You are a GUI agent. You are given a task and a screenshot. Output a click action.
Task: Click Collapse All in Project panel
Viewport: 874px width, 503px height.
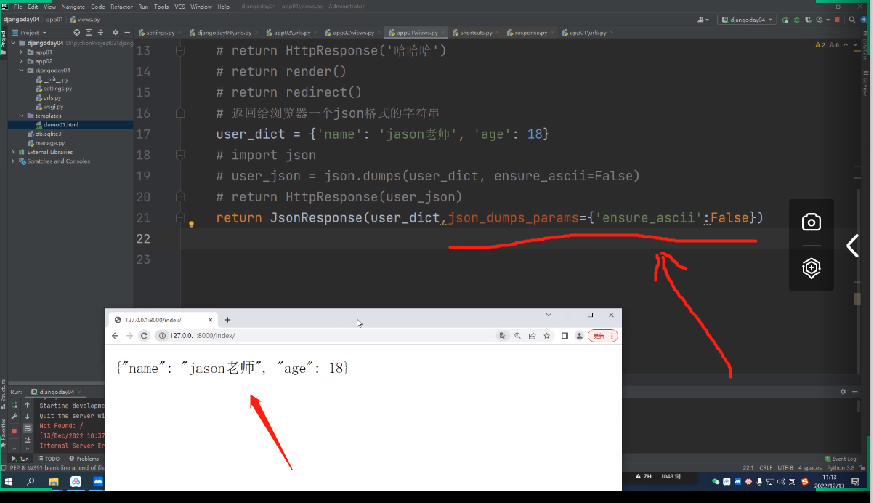point(100,33)
